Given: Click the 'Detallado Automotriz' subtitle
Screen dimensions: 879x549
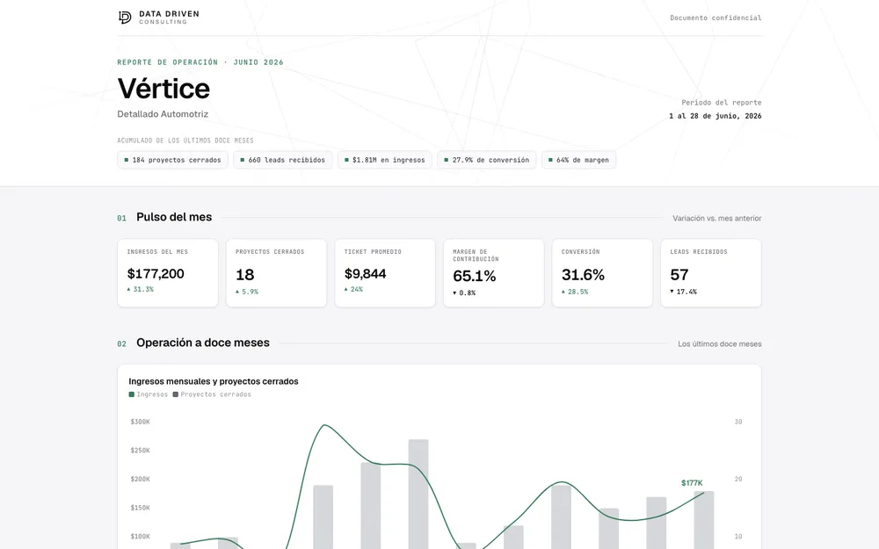Looking at the screenshot, I should pyautogui.click(x=163, y=113).
